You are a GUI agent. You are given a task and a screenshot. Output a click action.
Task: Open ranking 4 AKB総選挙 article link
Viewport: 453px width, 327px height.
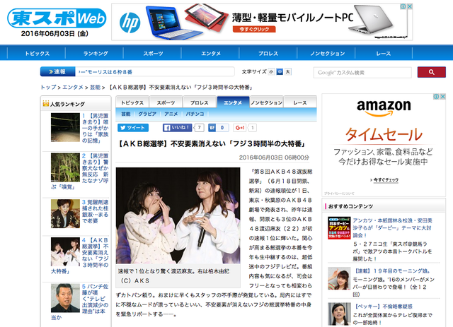pyautogui.click(x=80, y=256)
